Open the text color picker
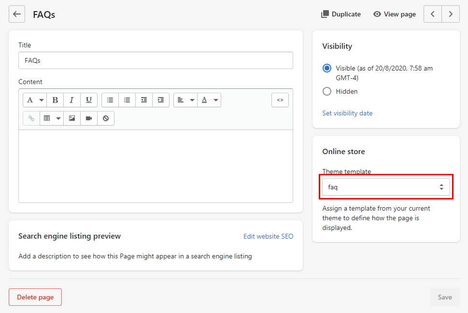The width and height of the screenshot is (468, 313). [x=209, y=100]
